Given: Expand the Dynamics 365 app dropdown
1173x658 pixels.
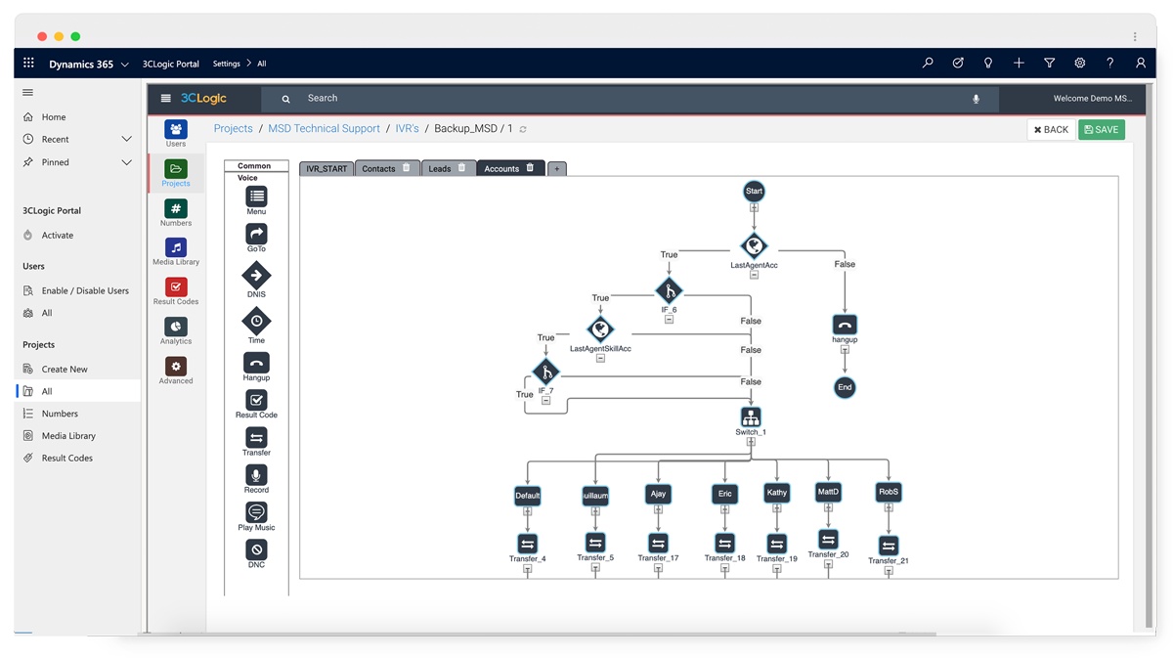Looking at the screenshot, I should tap(124, 65).
